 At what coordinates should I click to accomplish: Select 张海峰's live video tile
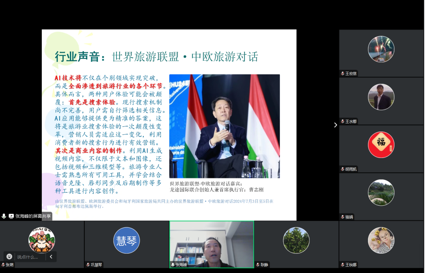pyautogui.click(x=212, y=243)
